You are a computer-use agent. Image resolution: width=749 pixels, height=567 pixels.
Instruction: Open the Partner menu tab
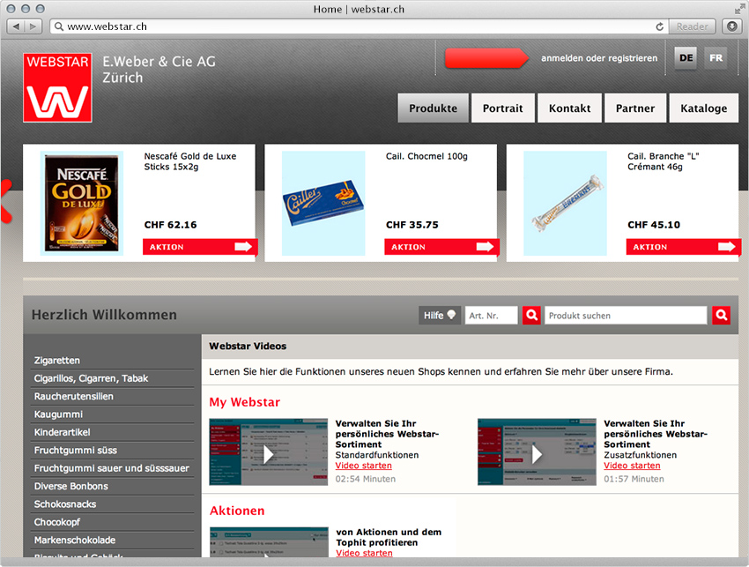point(634,108)
